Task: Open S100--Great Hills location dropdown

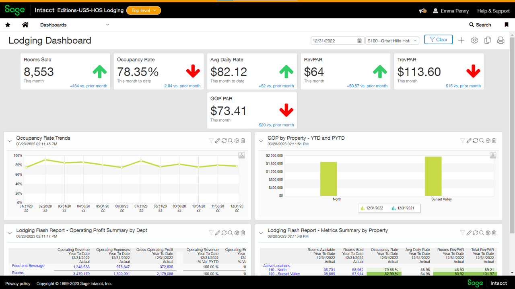Action: point(392,41)
